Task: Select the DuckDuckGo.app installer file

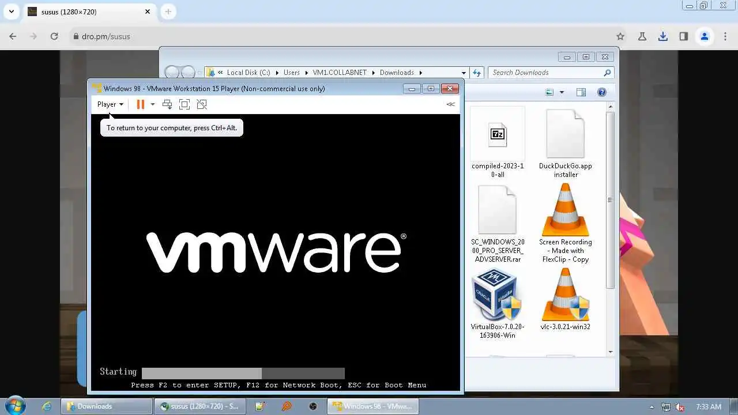Action: pos(566,142)
